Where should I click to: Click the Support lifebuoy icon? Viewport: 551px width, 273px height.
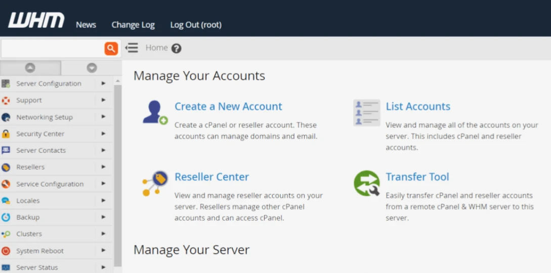click(x=6, y=100)
